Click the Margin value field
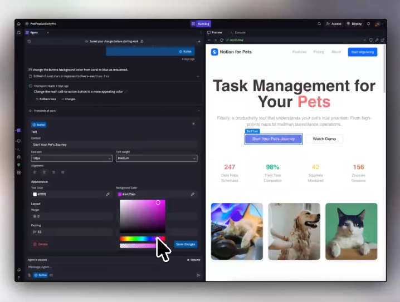This screenshot has height=302, width=400. [x=72, y=216]
